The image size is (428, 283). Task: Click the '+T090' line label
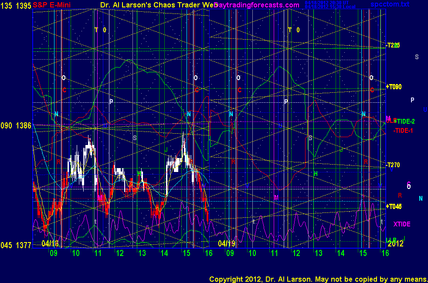[x=394, y=87]
